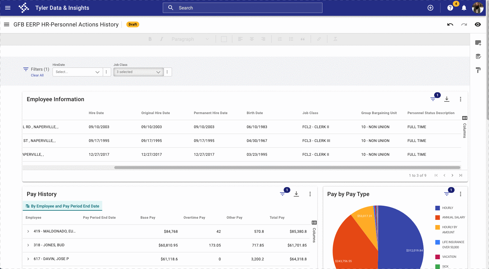The image size is (489, 269).
Task: Click the Draft status badge
Action: (x=133, y=24)
